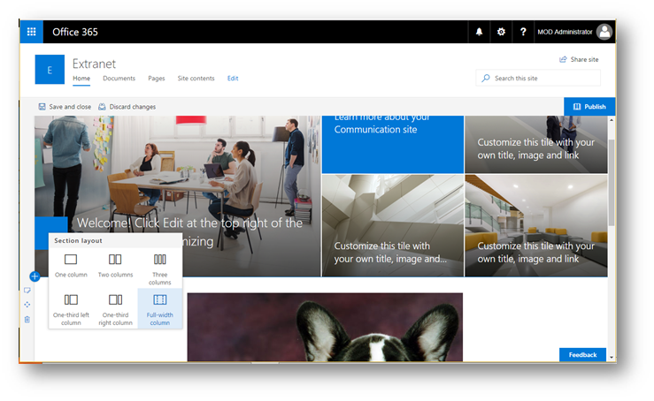Go to Home navigation tab
Screen dimensions: 654x401
[81, 79]
